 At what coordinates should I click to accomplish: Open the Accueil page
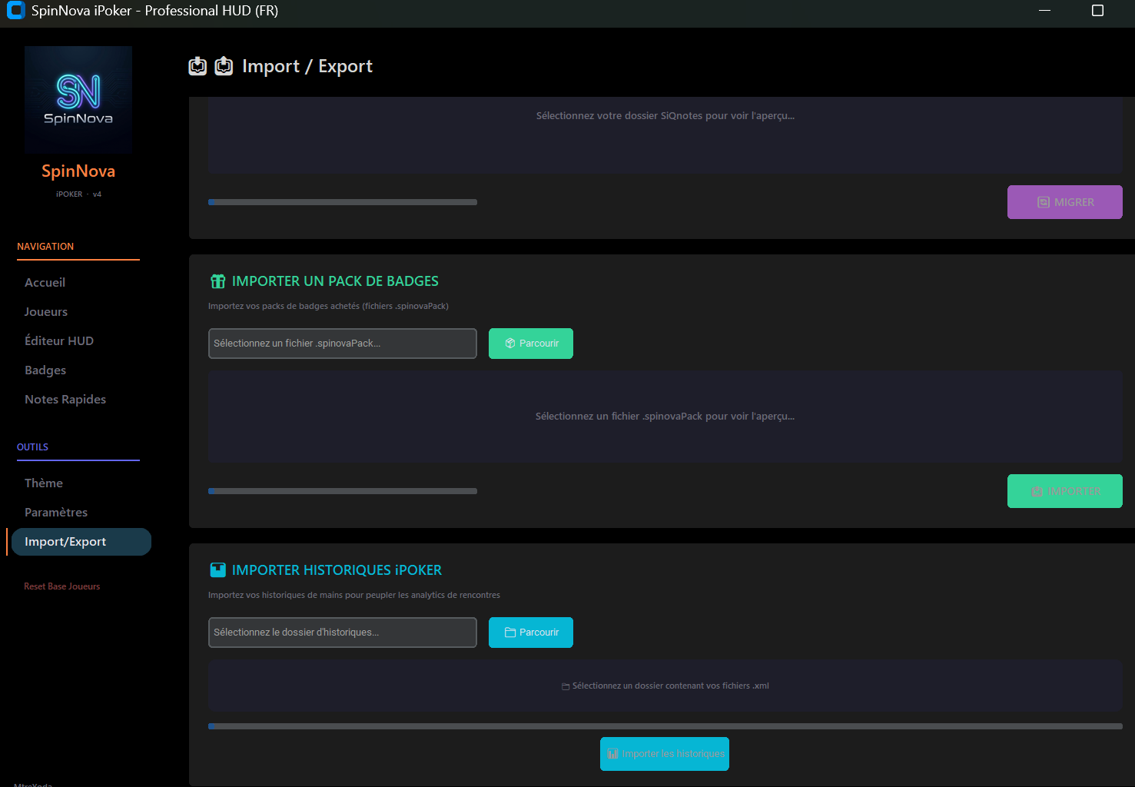click(45, 282)
